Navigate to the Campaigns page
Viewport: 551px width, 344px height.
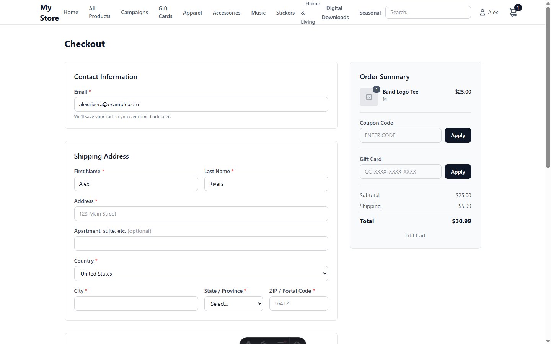click(134, 13)
